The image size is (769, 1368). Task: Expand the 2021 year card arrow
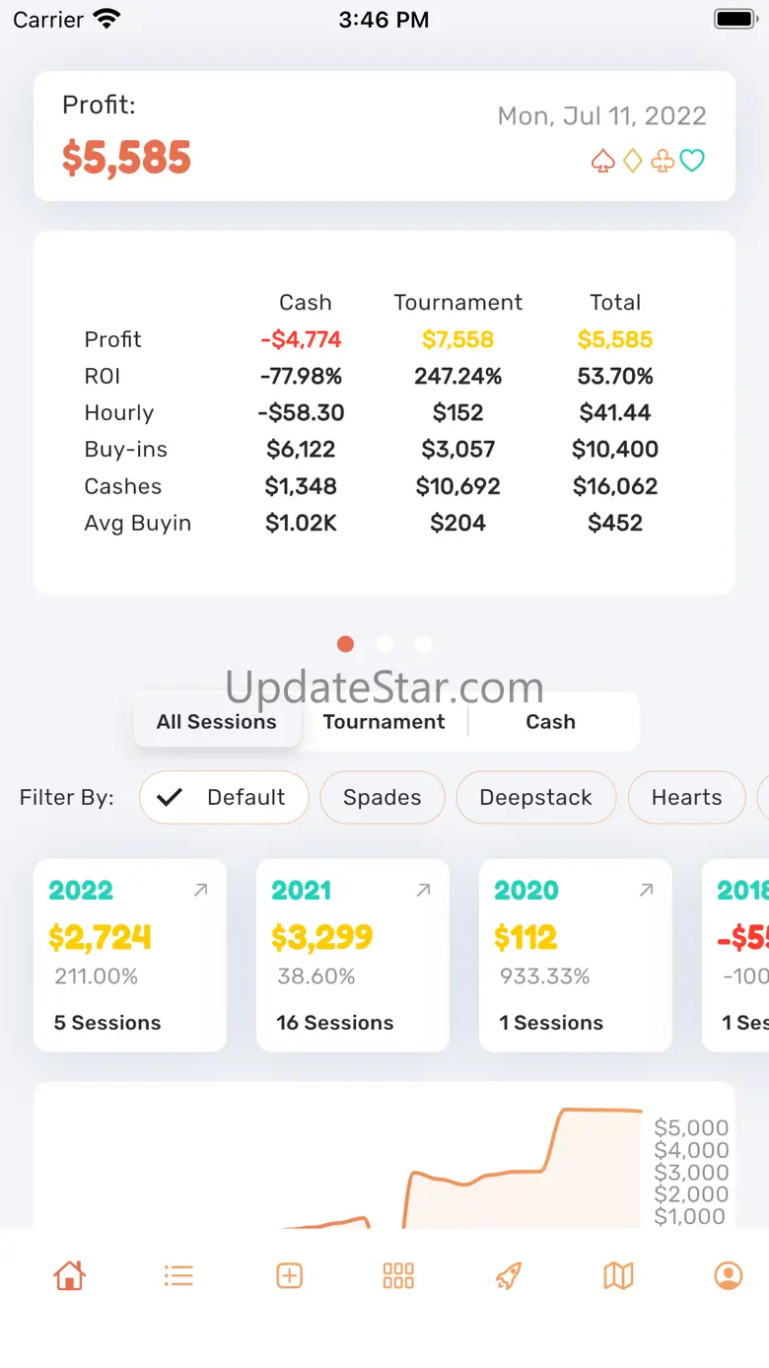tap(423, 891)
